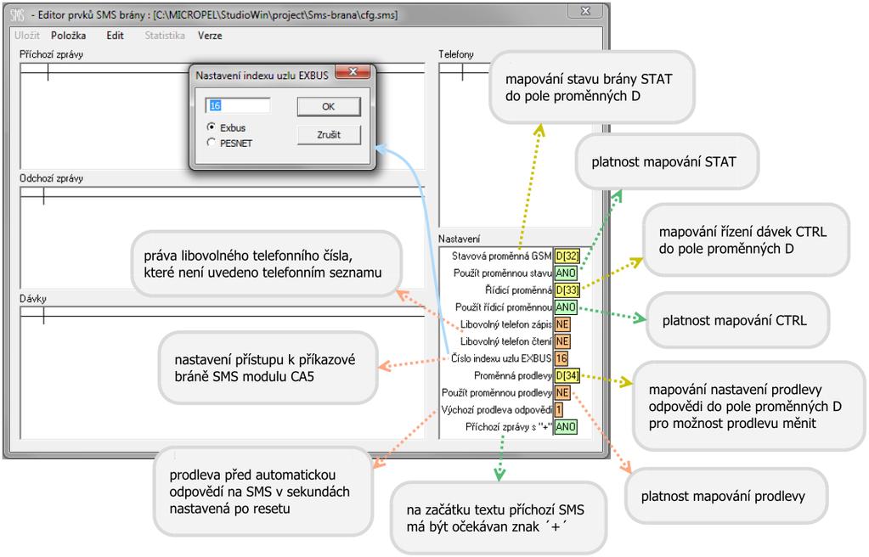Confirm the EXBUS index dialog with OK

tap(328, 106)
